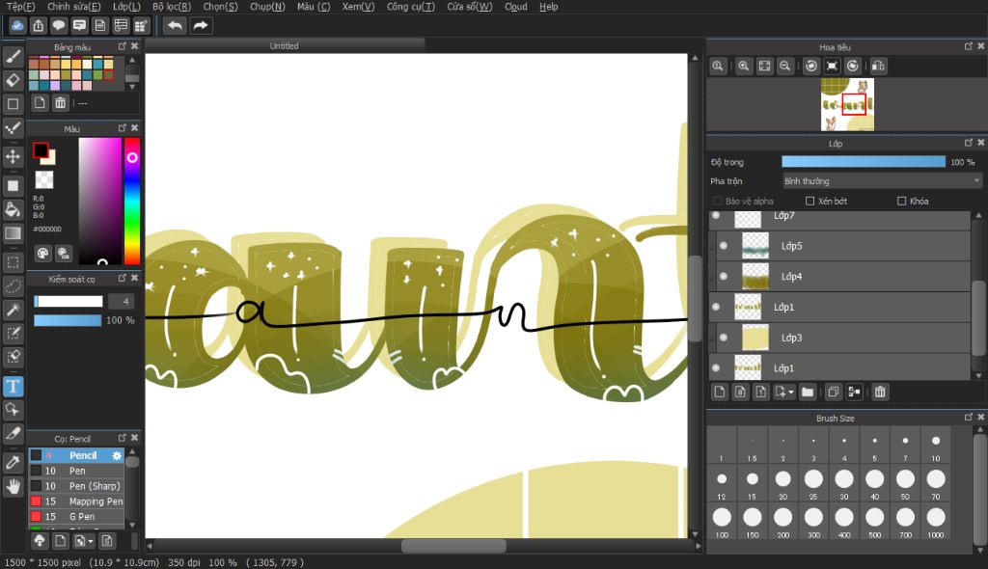Delete palette color with trash icon
Viewport: 988px width, 569px height.
click(60, 103)
